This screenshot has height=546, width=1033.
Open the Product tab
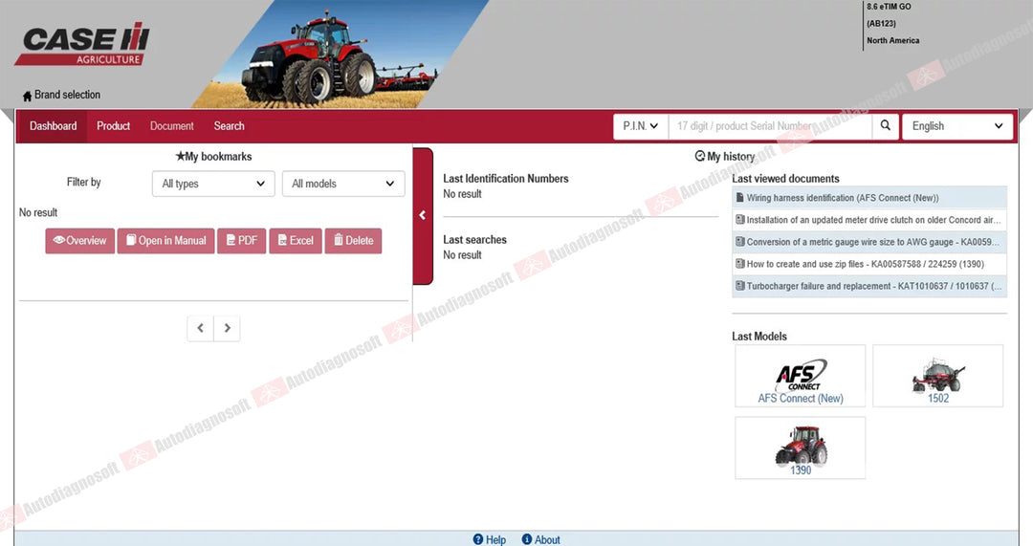coord(113,126)
